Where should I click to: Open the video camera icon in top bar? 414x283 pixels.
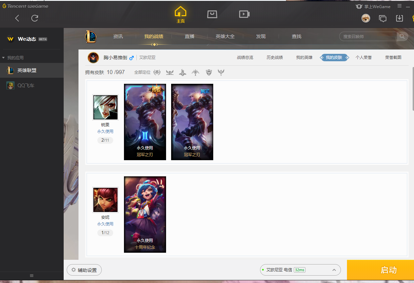(x=244, y=14)
